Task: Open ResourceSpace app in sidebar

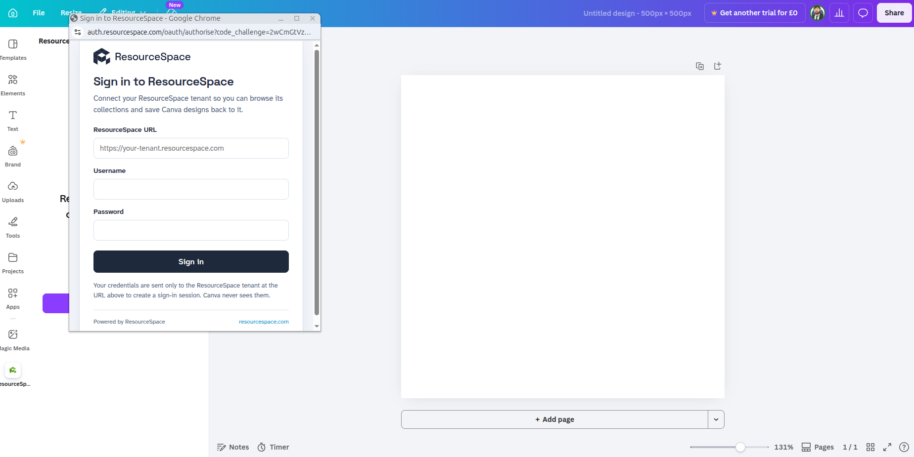Action: coord(13,375)
